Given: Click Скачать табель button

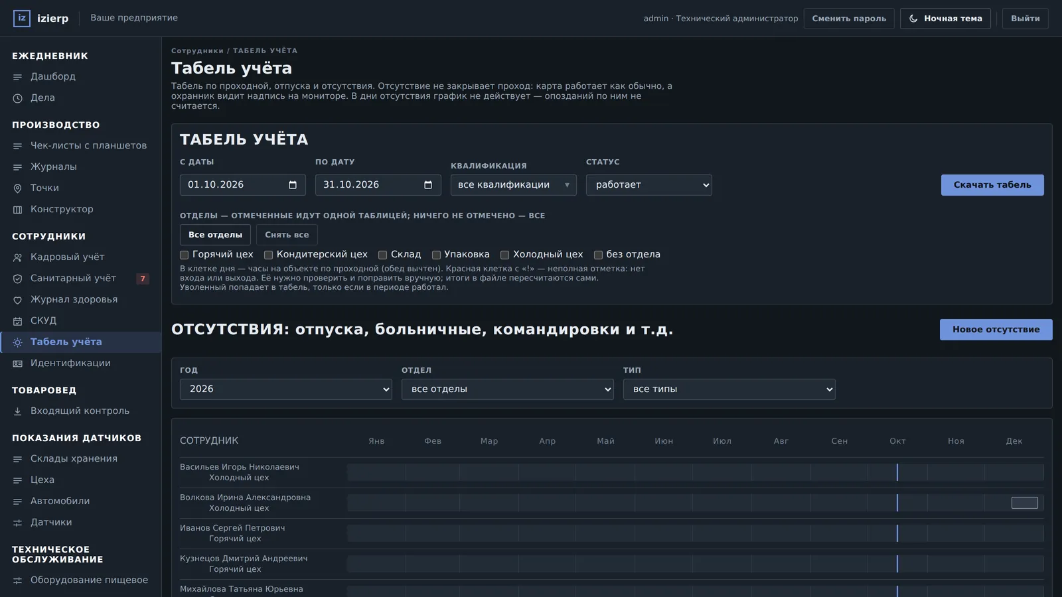Looking at the screenshot, I should click(992, 185).
